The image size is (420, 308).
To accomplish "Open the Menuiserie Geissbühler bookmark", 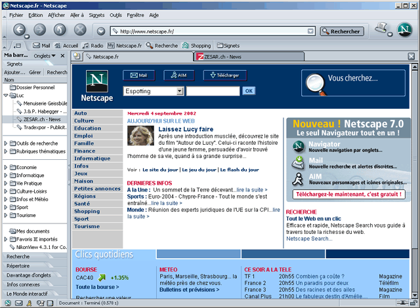I will tap(45, 103).
